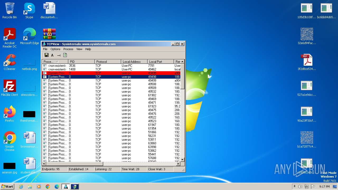The width and height of the screenshot is (338, 190).
Task: Select the 527a1e9dcc desktop file icon
Action: pos(307,88)
